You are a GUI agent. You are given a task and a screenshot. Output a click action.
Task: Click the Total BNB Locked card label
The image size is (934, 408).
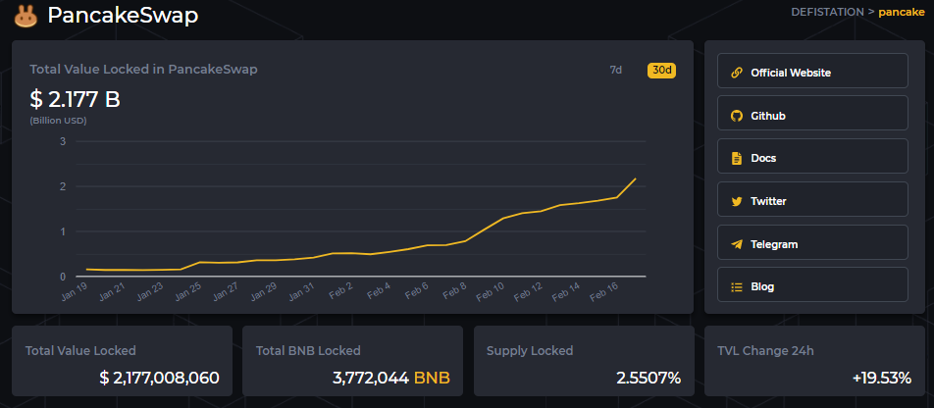pyautogui.click(x=308, y=351)
